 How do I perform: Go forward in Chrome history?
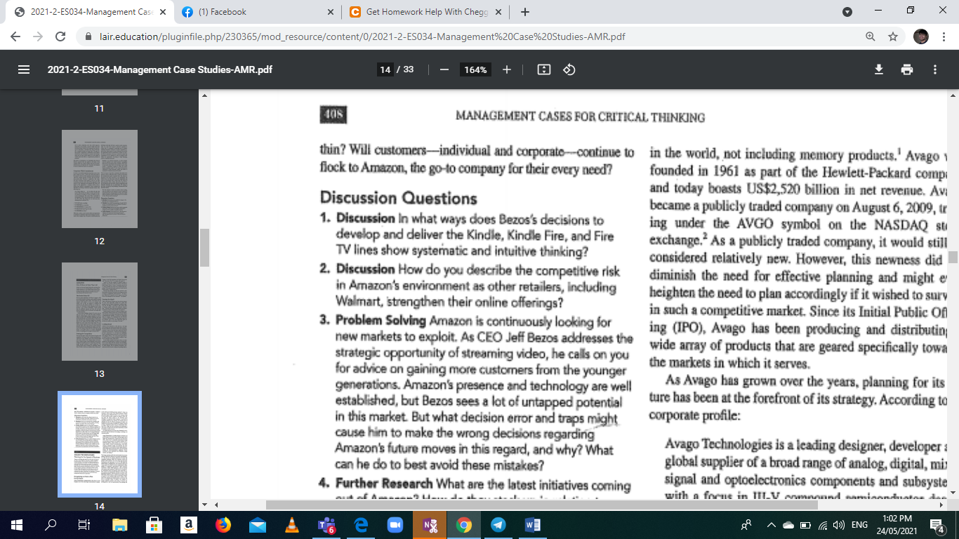(x=38, y=36)
